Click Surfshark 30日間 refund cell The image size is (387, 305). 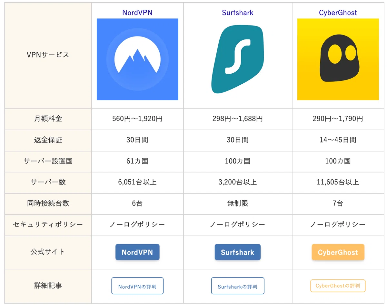pyautogui.click(x=238, y=140)
